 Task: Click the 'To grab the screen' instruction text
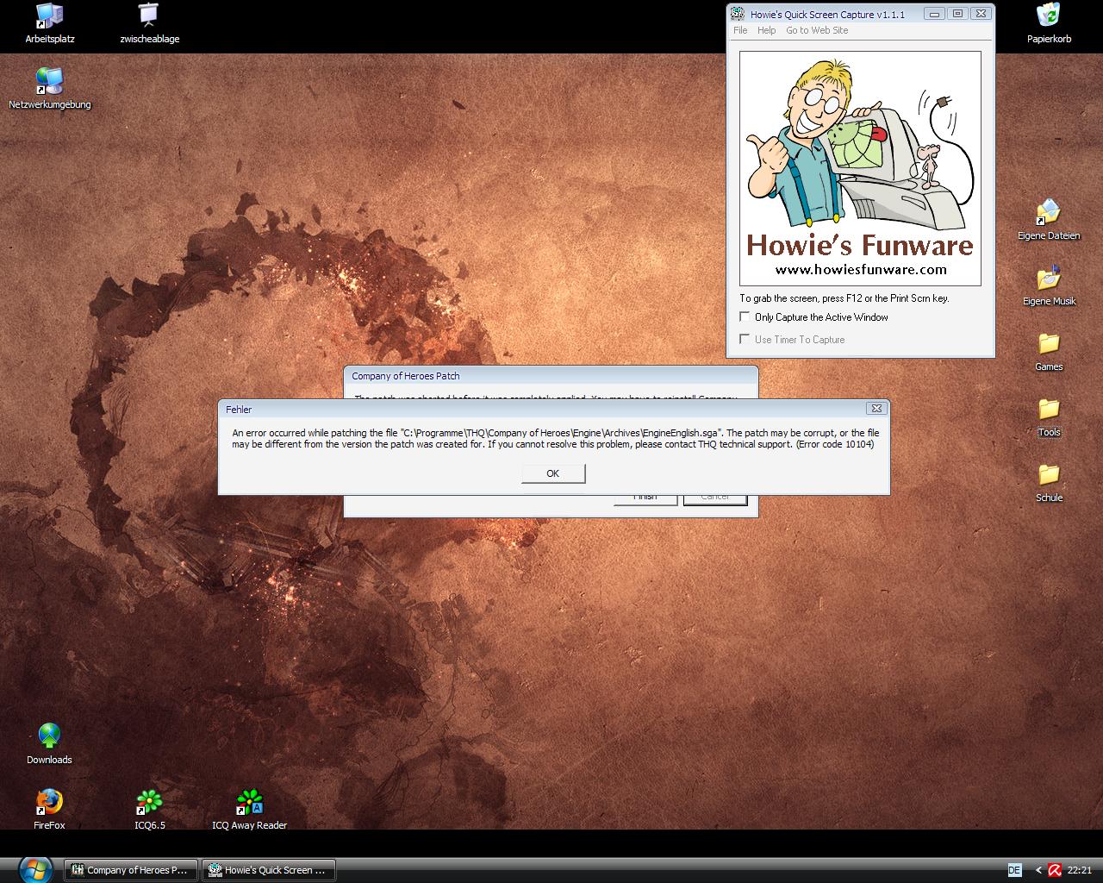point(844,298)
